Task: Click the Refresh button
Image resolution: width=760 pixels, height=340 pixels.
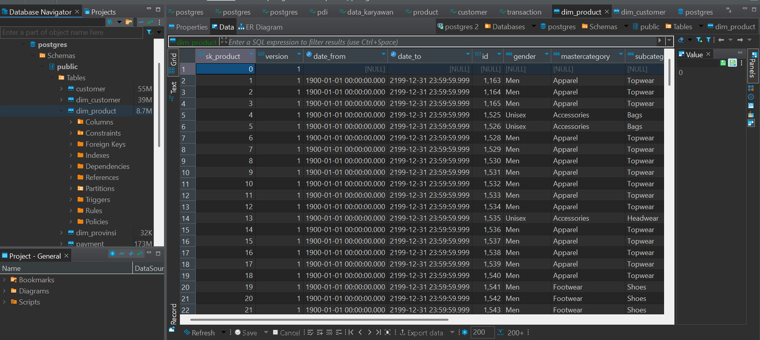Action: point(199,332)
